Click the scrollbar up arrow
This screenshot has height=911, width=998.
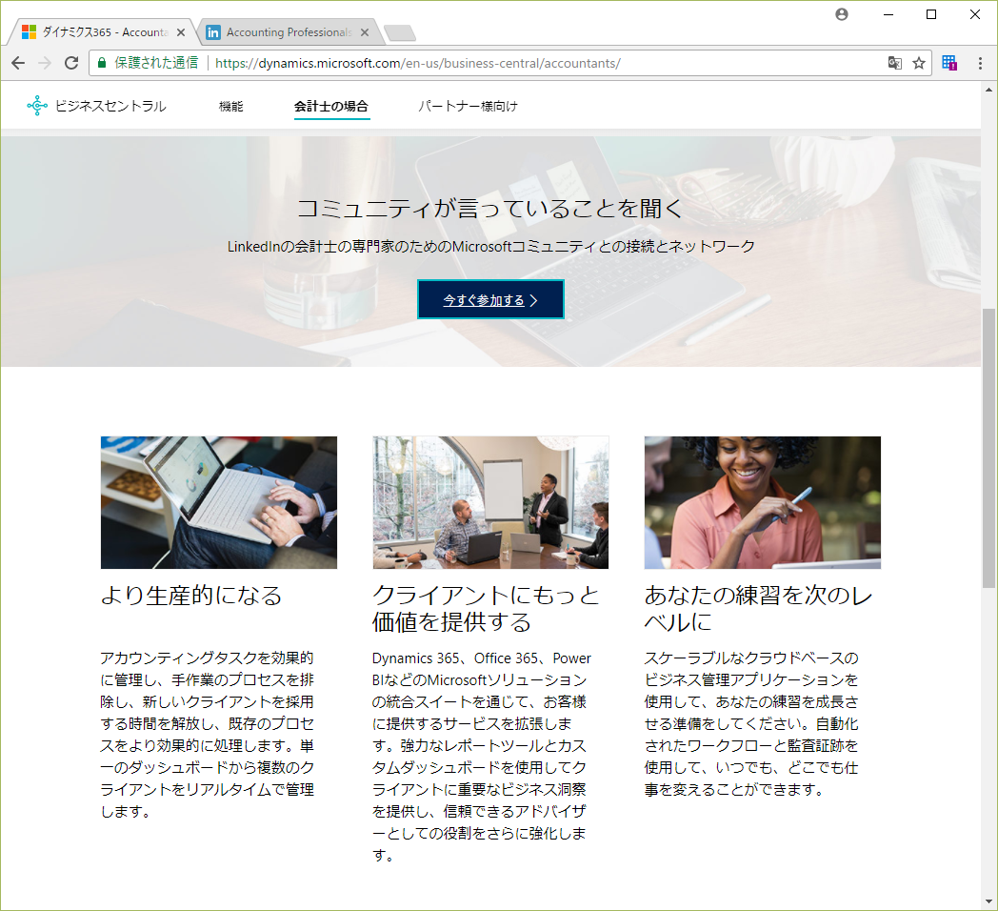point(988,90)
